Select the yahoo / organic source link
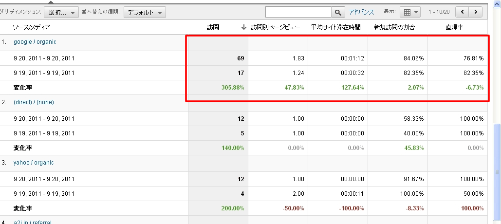This screenshot has height=224, width=501. coord(34,163)
